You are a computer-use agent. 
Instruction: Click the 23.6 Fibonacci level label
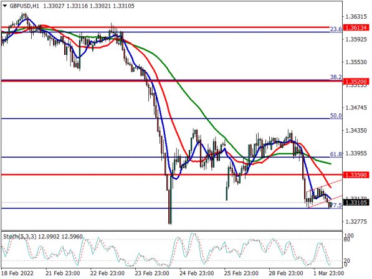[336, 29]
